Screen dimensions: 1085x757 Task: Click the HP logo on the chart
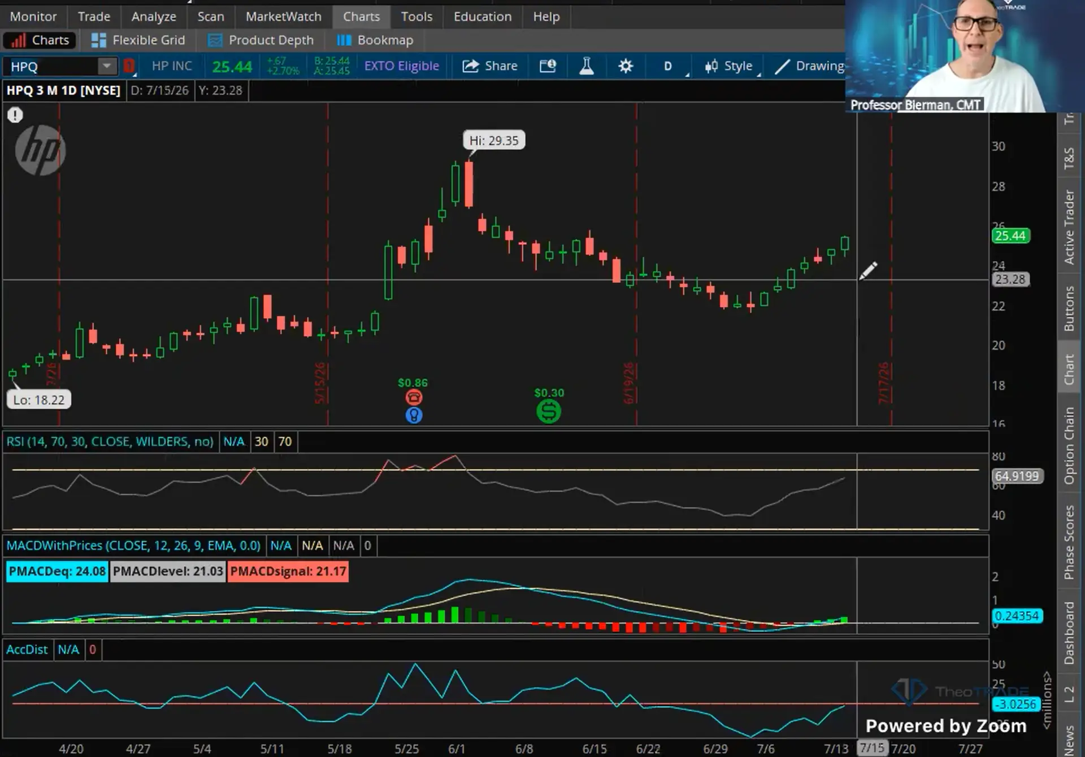40,151
